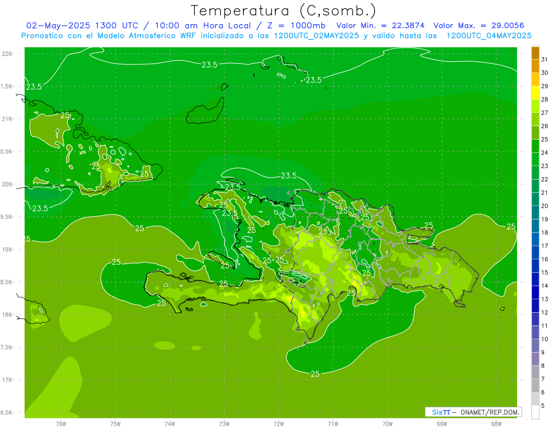
Task: Click the "75W" longitude axis label
Action: coord(115,424)
